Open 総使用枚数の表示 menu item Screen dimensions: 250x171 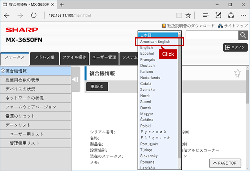point(36,80)
